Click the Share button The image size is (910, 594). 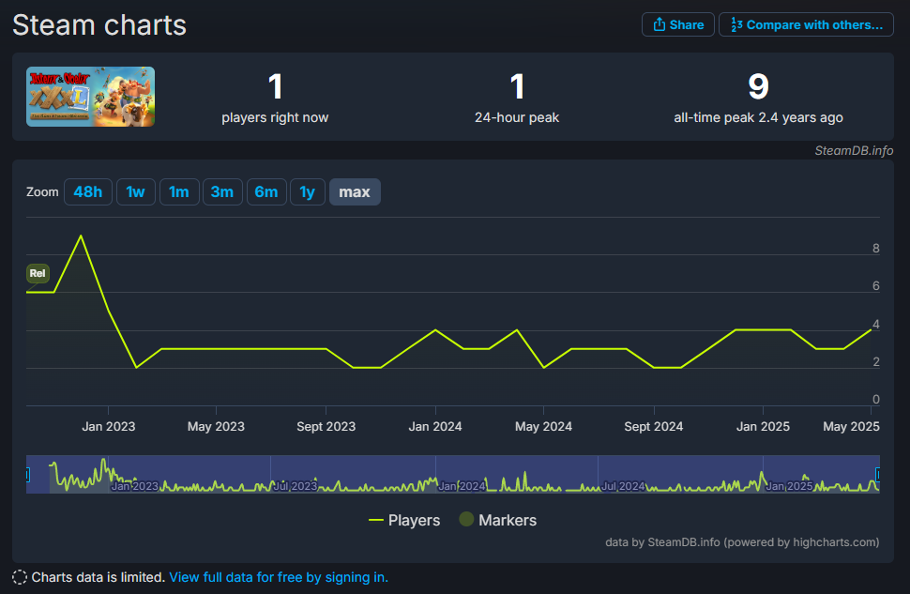point(678,24)
